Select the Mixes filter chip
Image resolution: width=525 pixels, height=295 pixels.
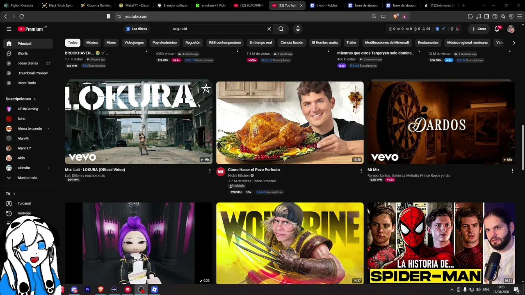coord(111,43)
